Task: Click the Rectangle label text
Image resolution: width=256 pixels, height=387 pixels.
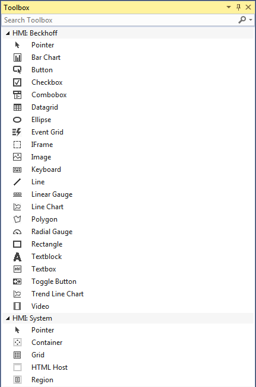Action: click(47, 244)
